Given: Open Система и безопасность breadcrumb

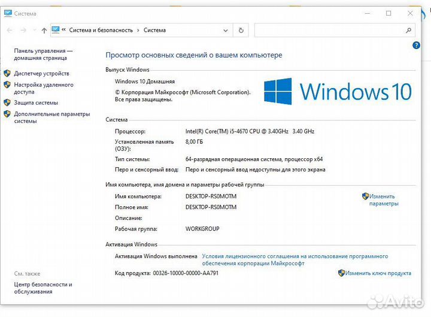Looking at the screenshot, I should click(x=101, y=31).
